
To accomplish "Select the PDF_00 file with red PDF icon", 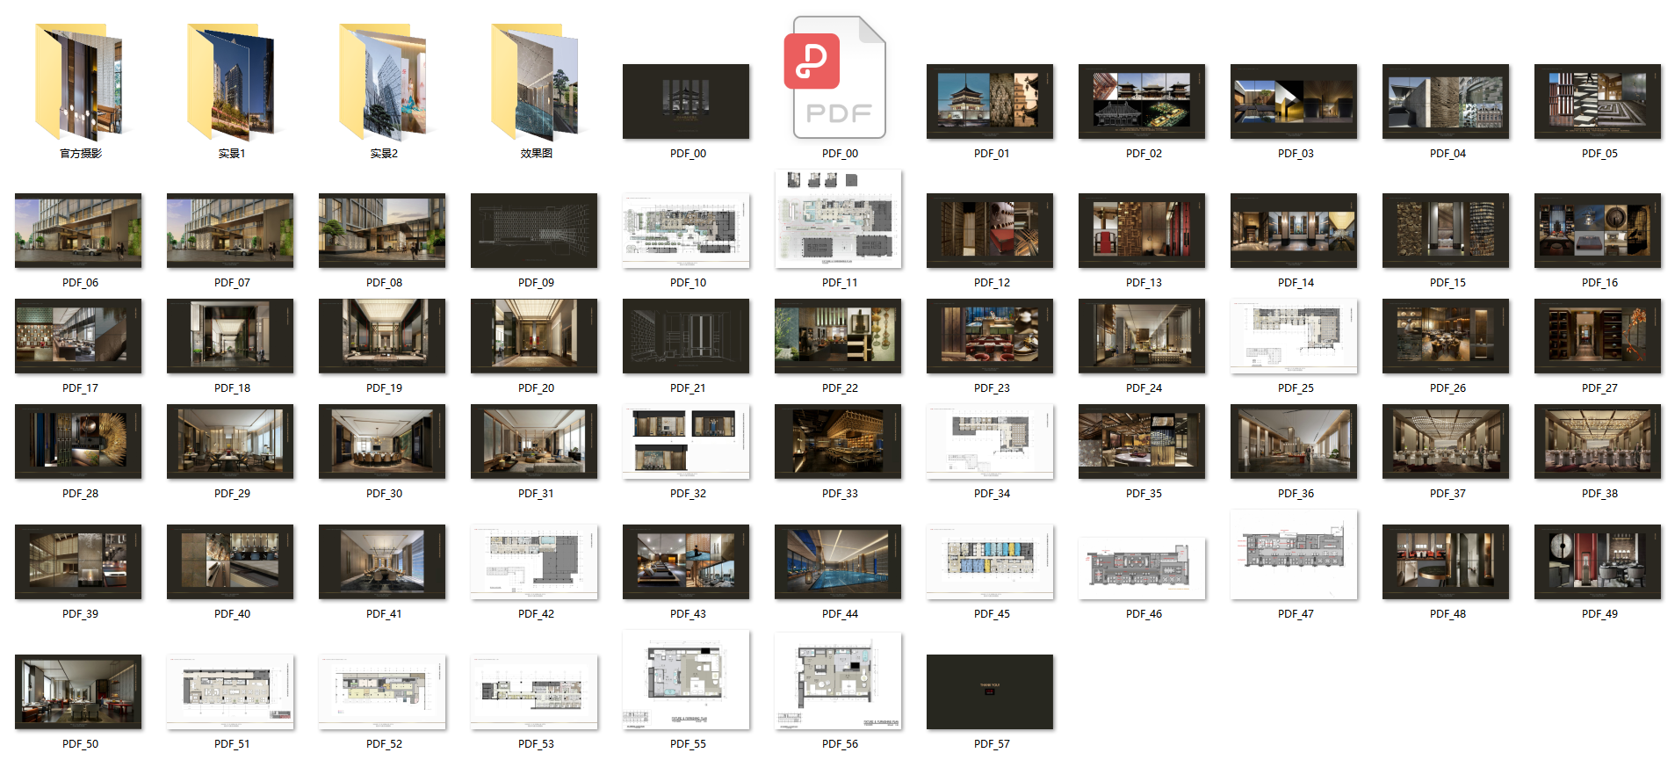I will [839, 79].
